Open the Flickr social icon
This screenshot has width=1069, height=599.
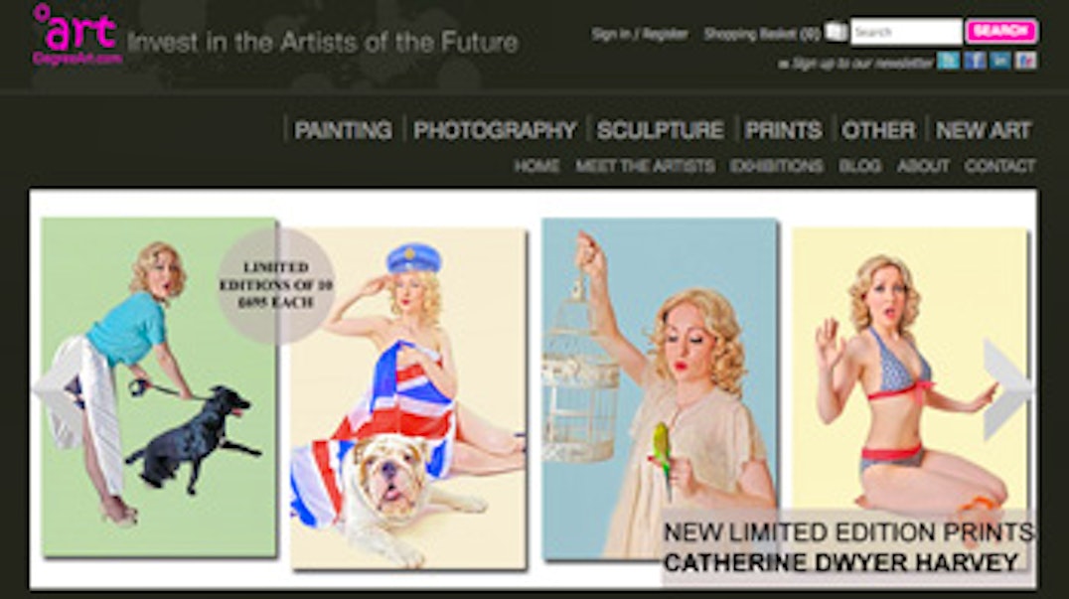coord(1025,61)
